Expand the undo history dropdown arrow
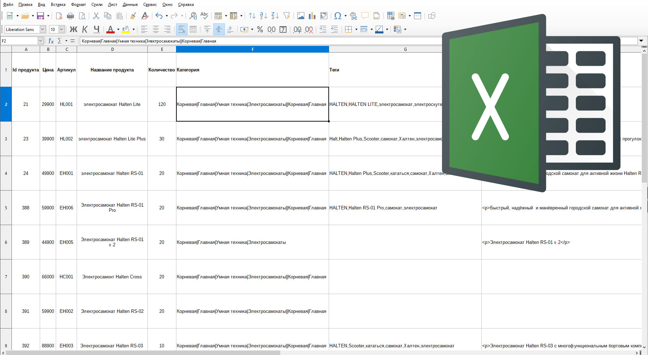Viewport: 648px width, 355px height. [x=167, y=16]
